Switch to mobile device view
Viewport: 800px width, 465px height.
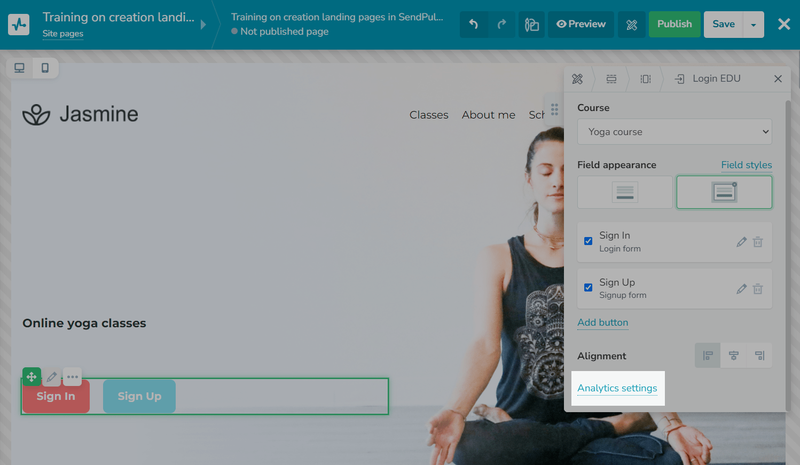point(45,68)
